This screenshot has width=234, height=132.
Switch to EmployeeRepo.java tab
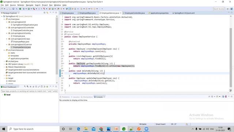87,13
